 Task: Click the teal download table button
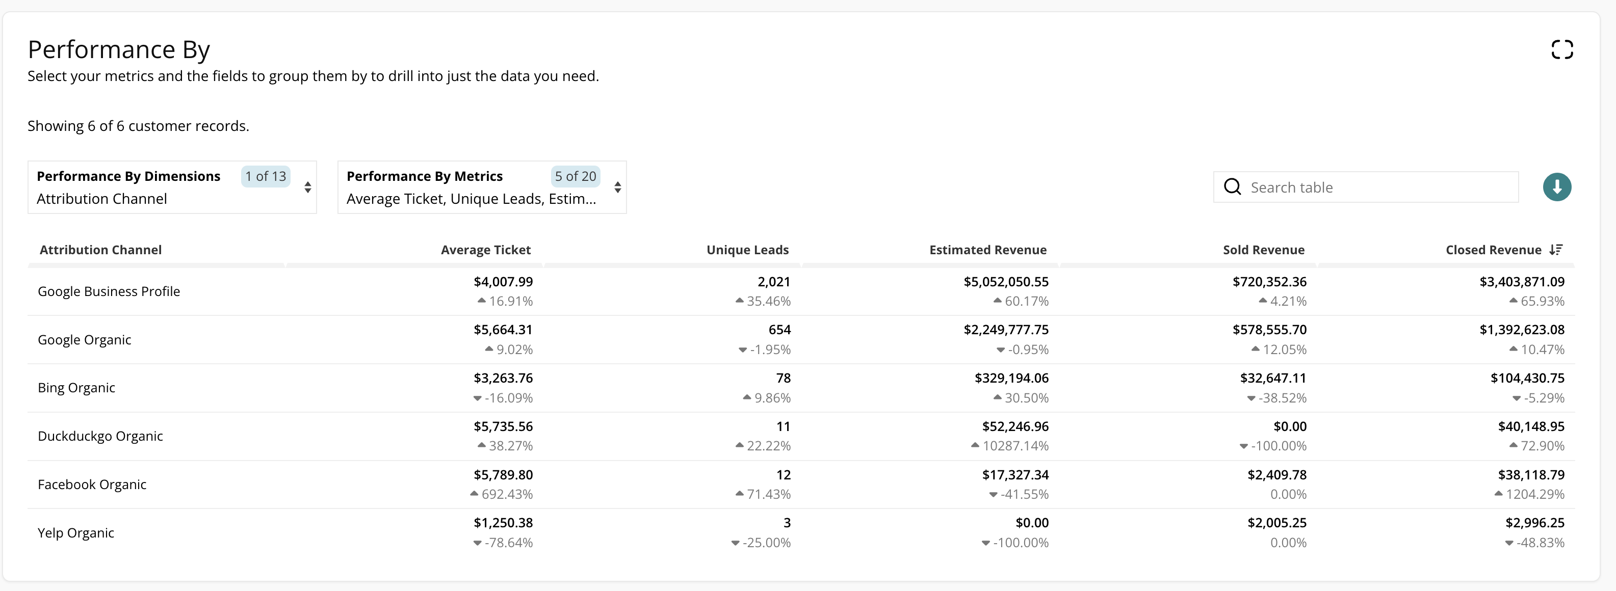coord(1556,187)
